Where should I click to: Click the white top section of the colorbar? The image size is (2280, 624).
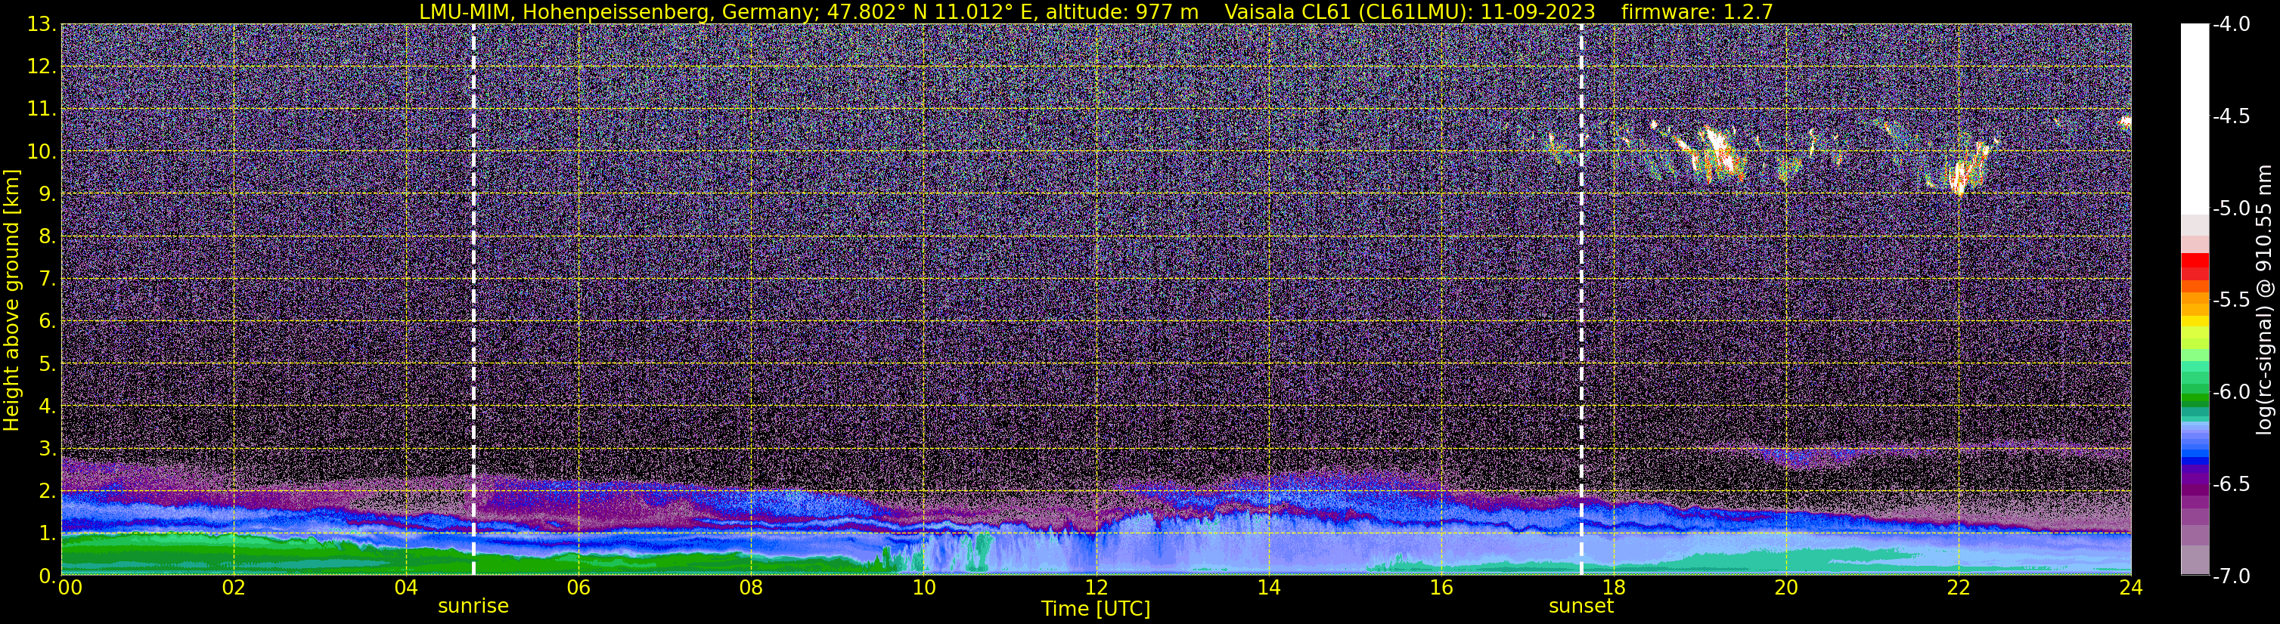click(x=2194, y=119)
